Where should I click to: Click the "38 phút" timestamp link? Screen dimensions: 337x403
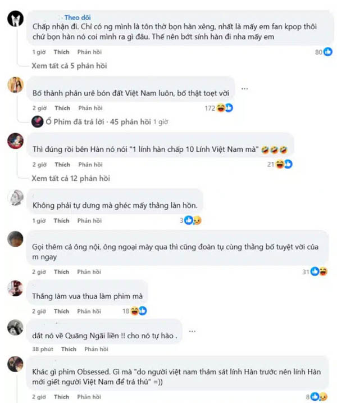(x=43, y=349)
